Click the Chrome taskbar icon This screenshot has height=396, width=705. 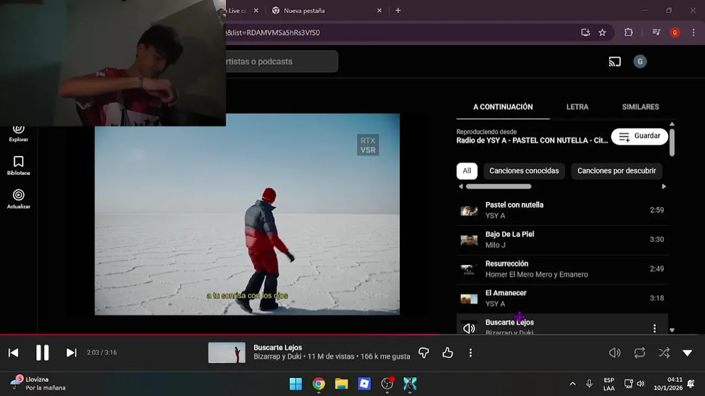[x=319, y=383]
